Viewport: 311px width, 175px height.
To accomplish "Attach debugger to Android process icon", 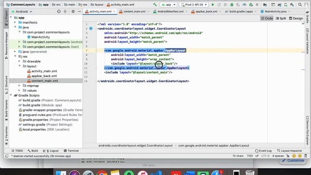I will (x=251, y=4).
